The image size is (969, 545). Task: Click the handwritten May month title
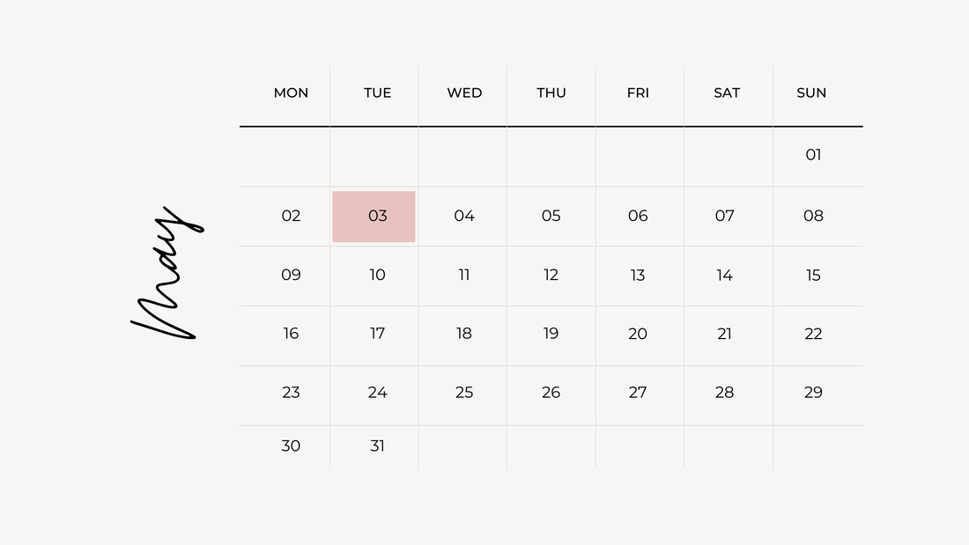point(166,273)
